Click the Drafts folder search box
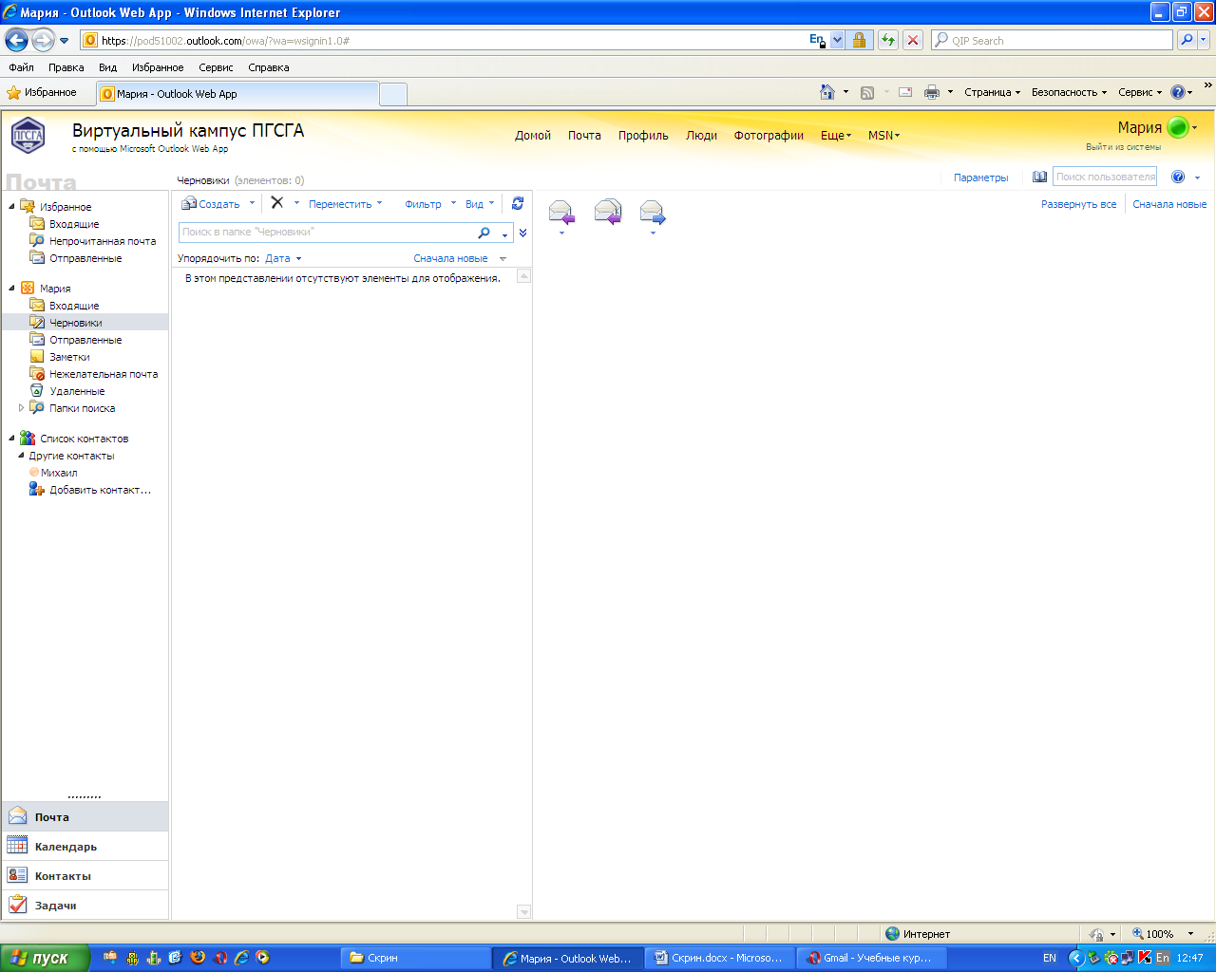 pos(328,233)
